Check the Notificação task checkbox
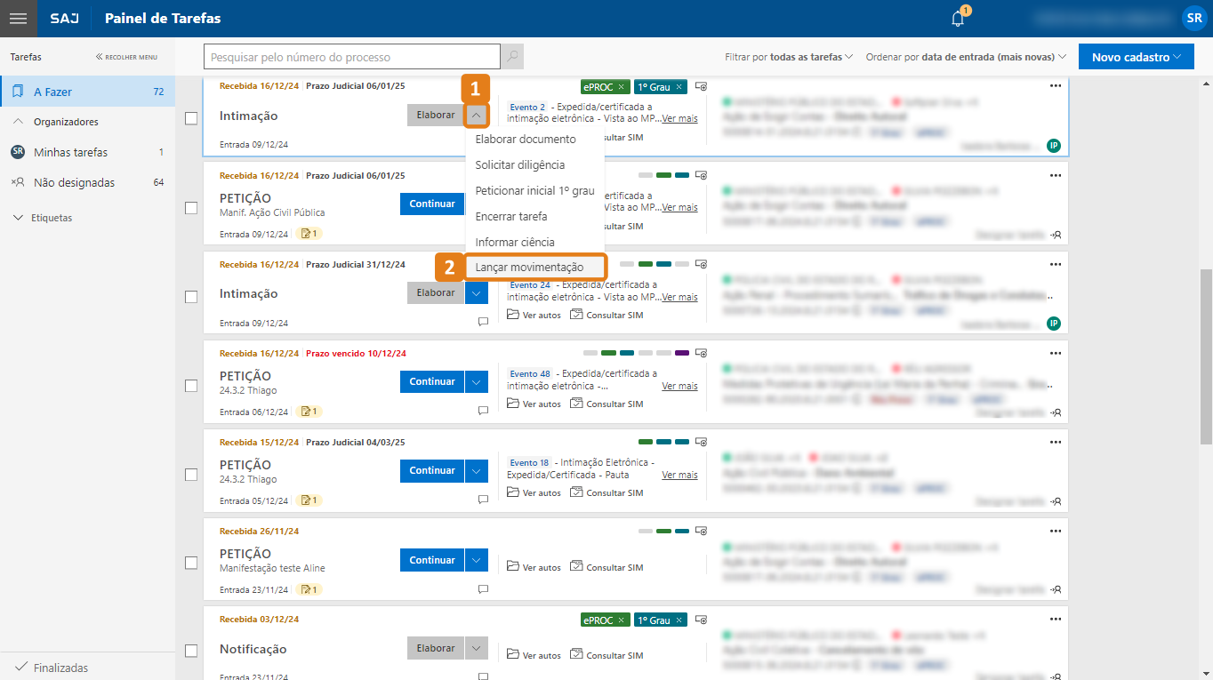1213x680 pixels. click(x=191, y=651)
